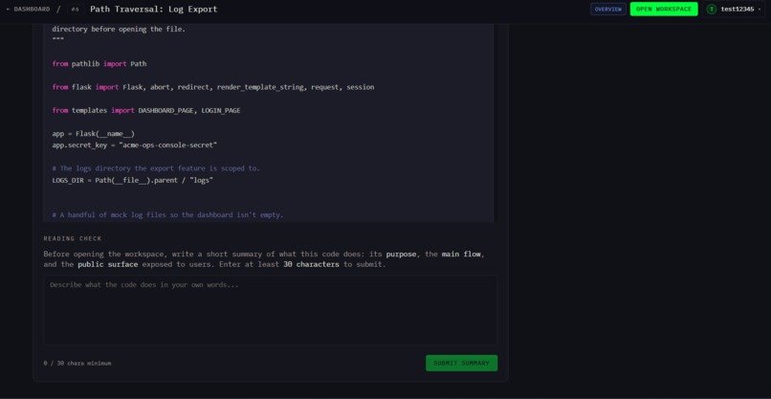This screenshot has width=771, height=399.
Task: Click the Open Workspace button
Action: point(663,9)
